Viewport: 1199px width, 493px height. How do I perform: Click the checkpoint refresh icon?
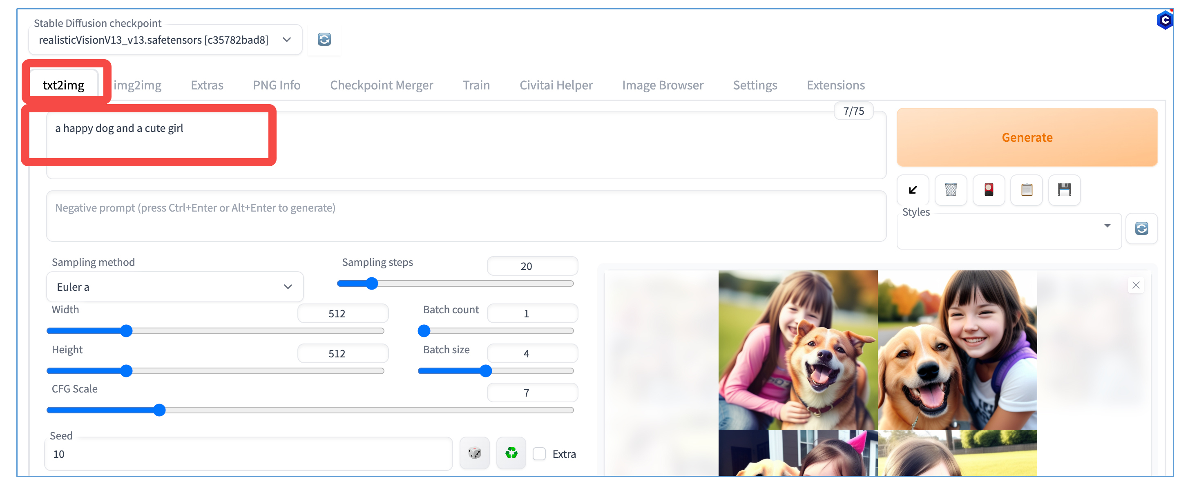pos(324,40)
